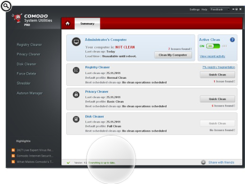This screenshot has width=245, height=184.
Task: Open the Feedback dropdown
Action: [219, 9]
